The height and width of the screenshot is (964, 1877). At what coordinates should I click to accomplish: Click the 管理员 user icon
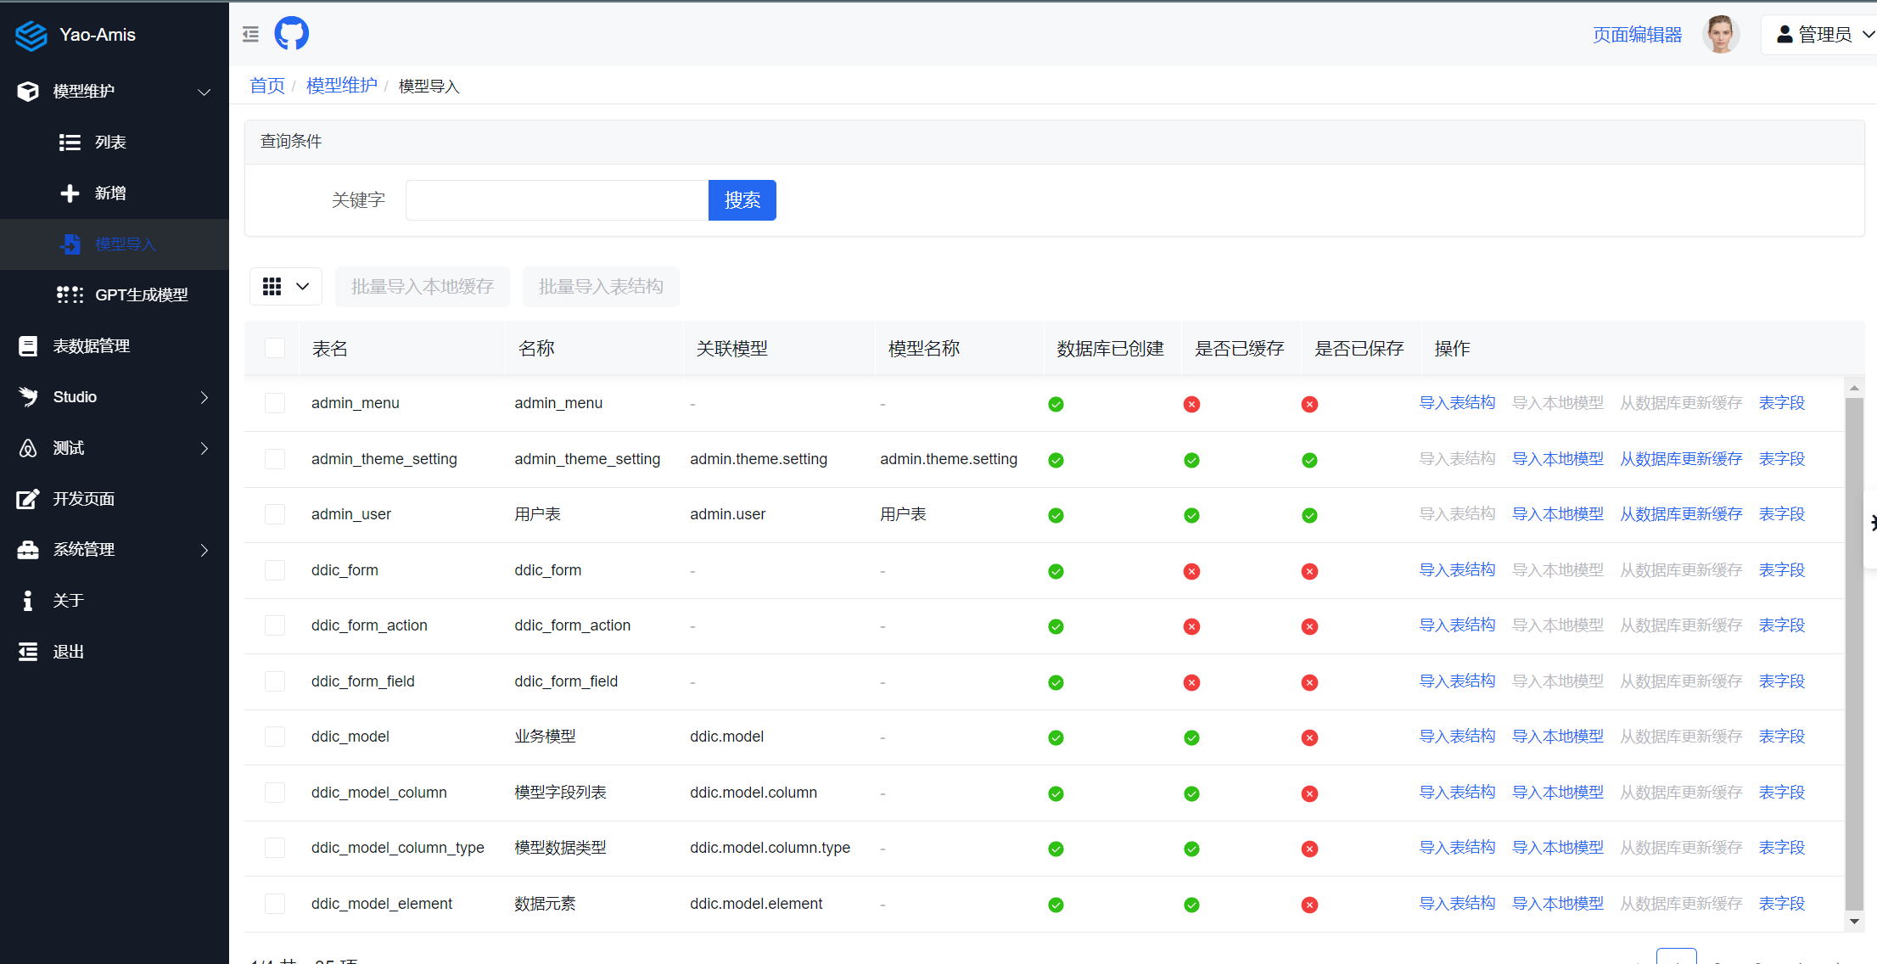click(1785, 34)
